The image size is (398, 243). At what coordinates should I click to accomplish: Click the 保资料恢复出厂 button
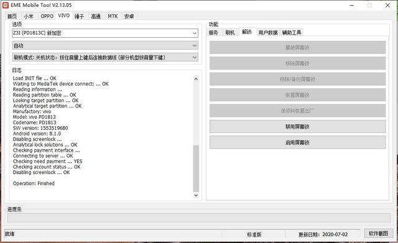point(297,111)
